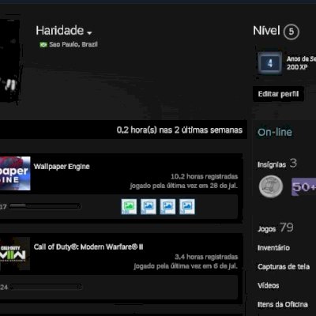Open the Wallpaper Engine title link
The height and width of the screenshot is (316, 316).
click(62, 167)
